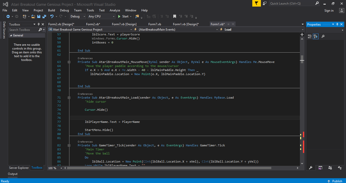The image size is (346, 183).
Task: Open the Debug configuration dropdown
Action: (x=84, y=16)
